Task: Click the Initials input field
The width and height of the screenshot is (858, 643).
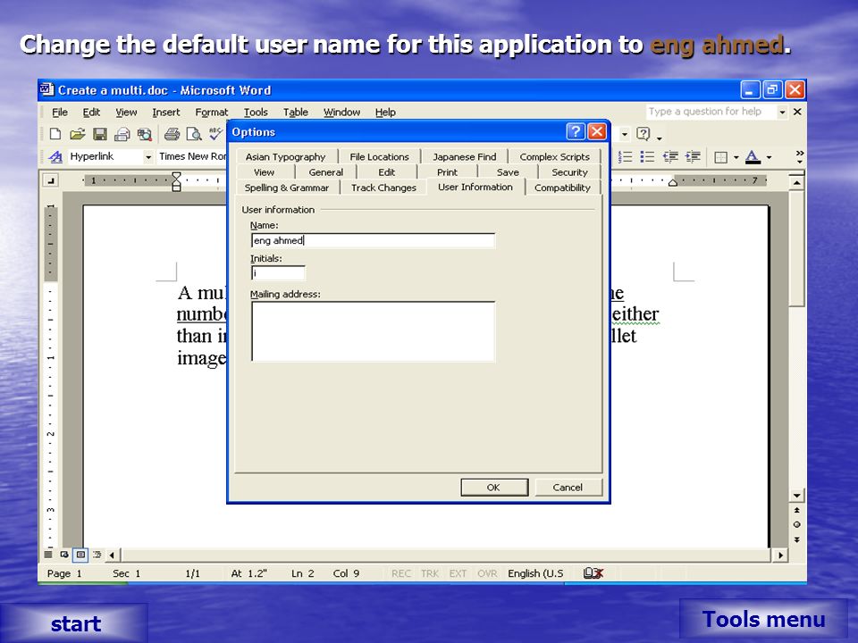Action: point(278,273)
